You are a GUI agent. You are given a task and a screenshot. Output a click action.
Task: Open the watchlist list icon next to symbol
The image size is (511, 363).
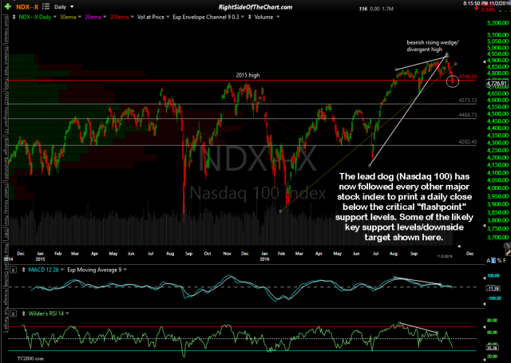pos(46,6)
